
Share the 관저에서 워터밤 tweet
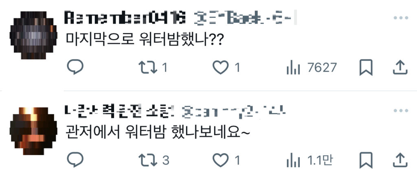pos(400,160)
